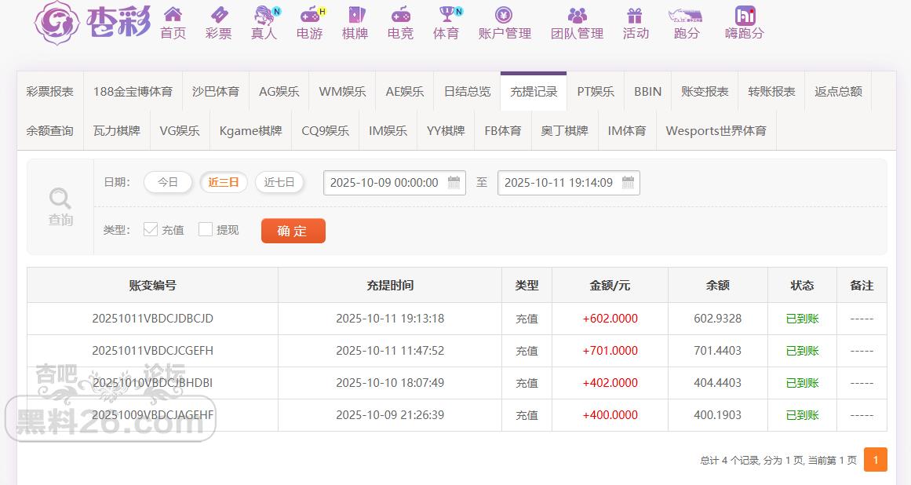This screenshot has height=485, width=911.
Task: Select the 今日 date range option
Action: [168, 183]
